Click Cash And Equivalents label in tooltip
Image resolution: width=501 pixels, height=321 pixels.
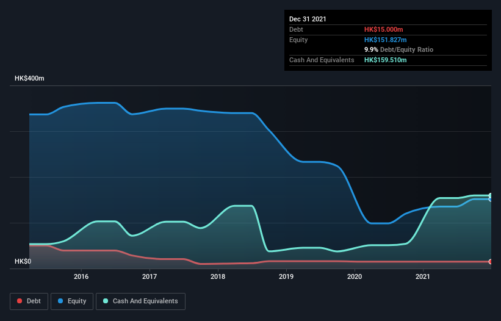(x=322, y=60)
